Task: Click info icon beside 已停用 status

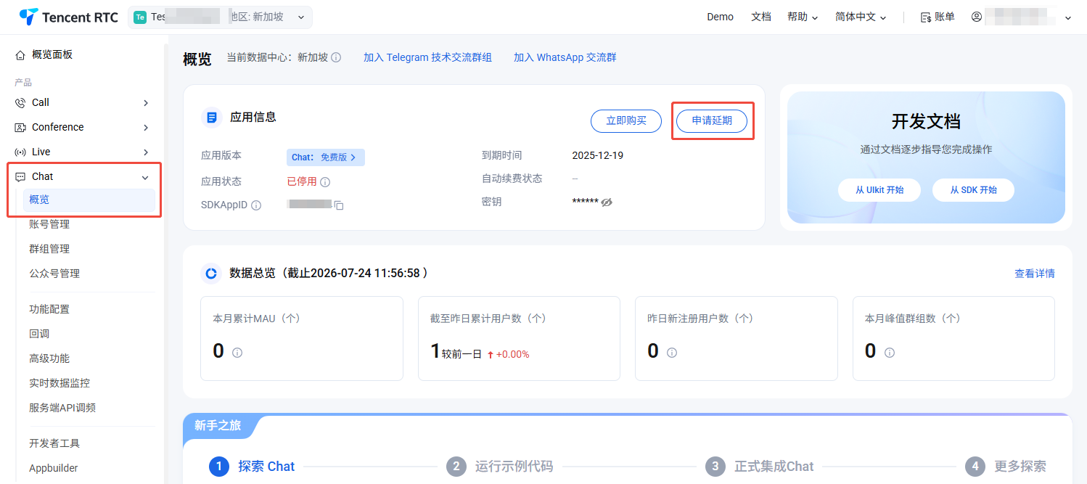Action: click(325, 182)
